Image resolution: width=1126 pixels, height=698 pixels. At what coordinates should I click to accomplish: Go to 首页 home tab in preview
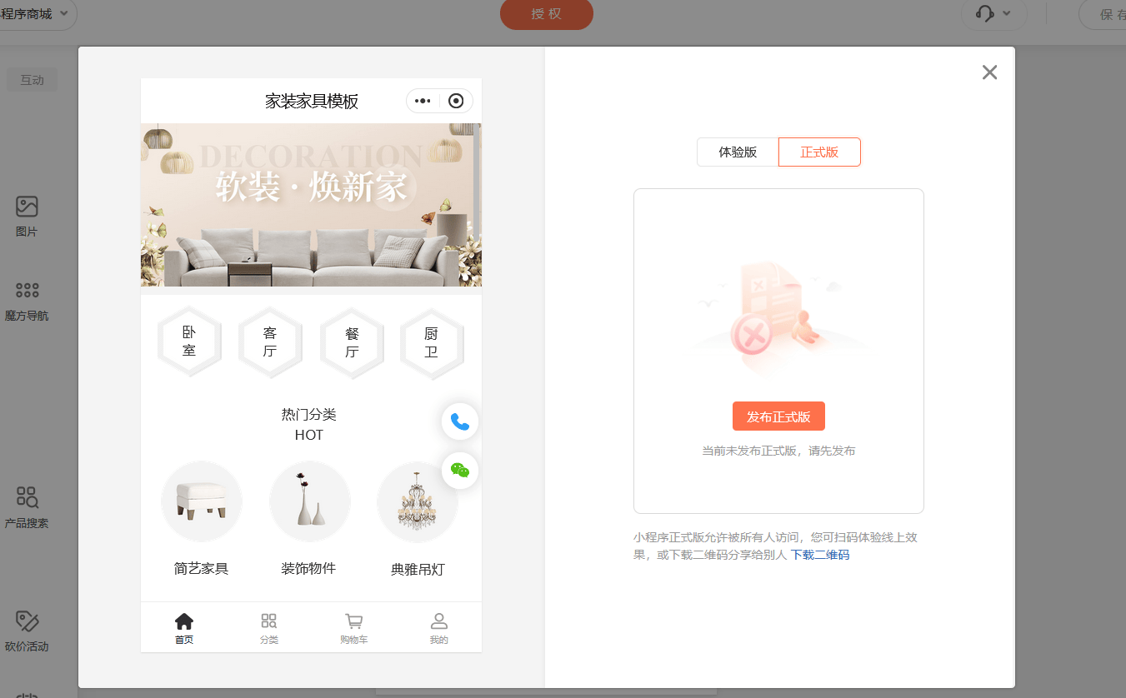[x=184, y=628]
